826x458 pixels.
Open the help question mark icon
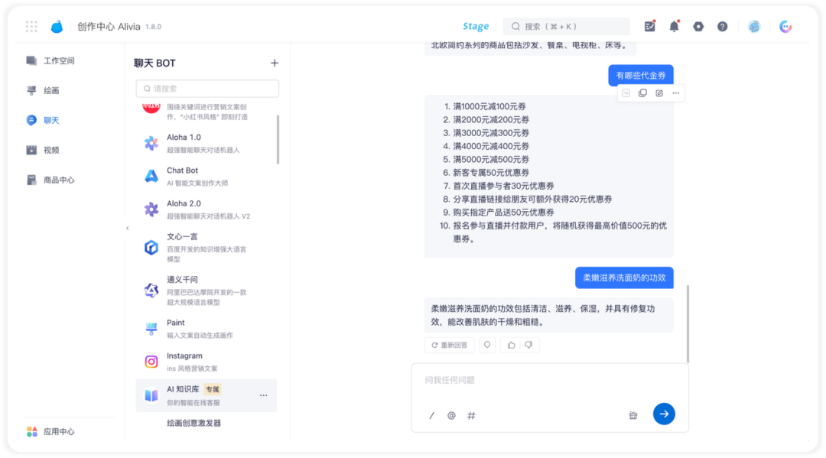click(722, 26)
